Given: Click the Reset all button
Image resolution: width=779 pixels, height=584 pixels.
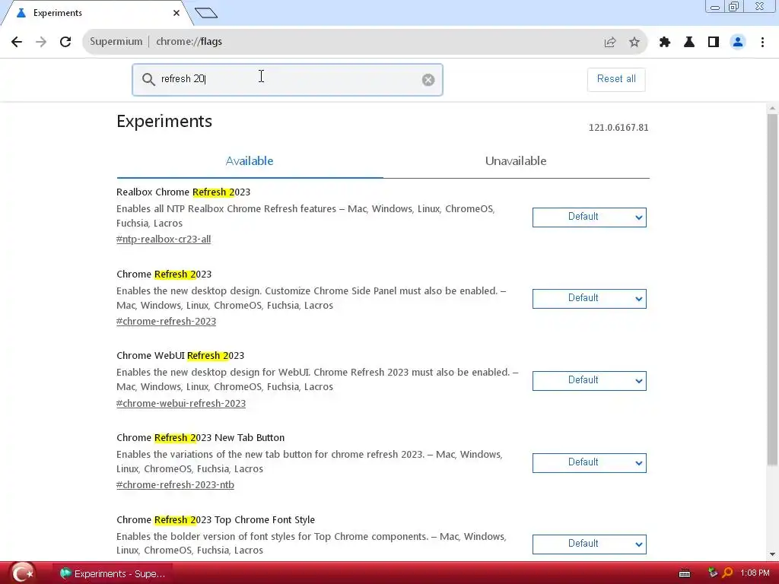Looking at the screenshot, I should (616, 79).
